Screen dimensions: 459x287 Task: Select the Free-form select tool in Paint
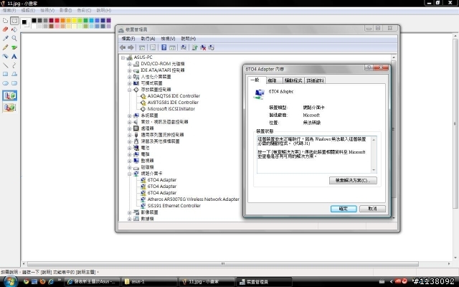pos(5,21)
